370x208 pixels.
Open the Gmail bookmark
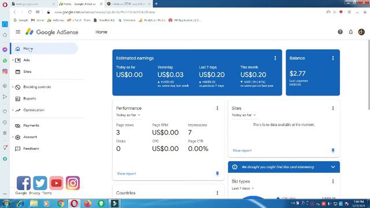38,20
